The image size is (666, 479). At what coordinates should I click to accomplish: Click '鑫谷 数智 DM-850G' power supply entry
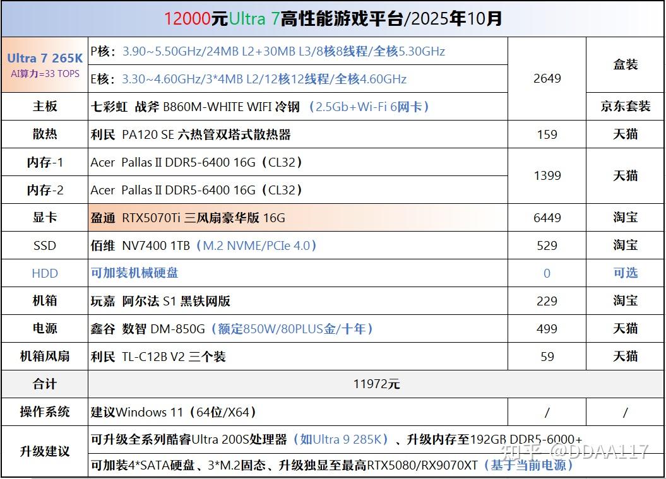click(147, 329)
